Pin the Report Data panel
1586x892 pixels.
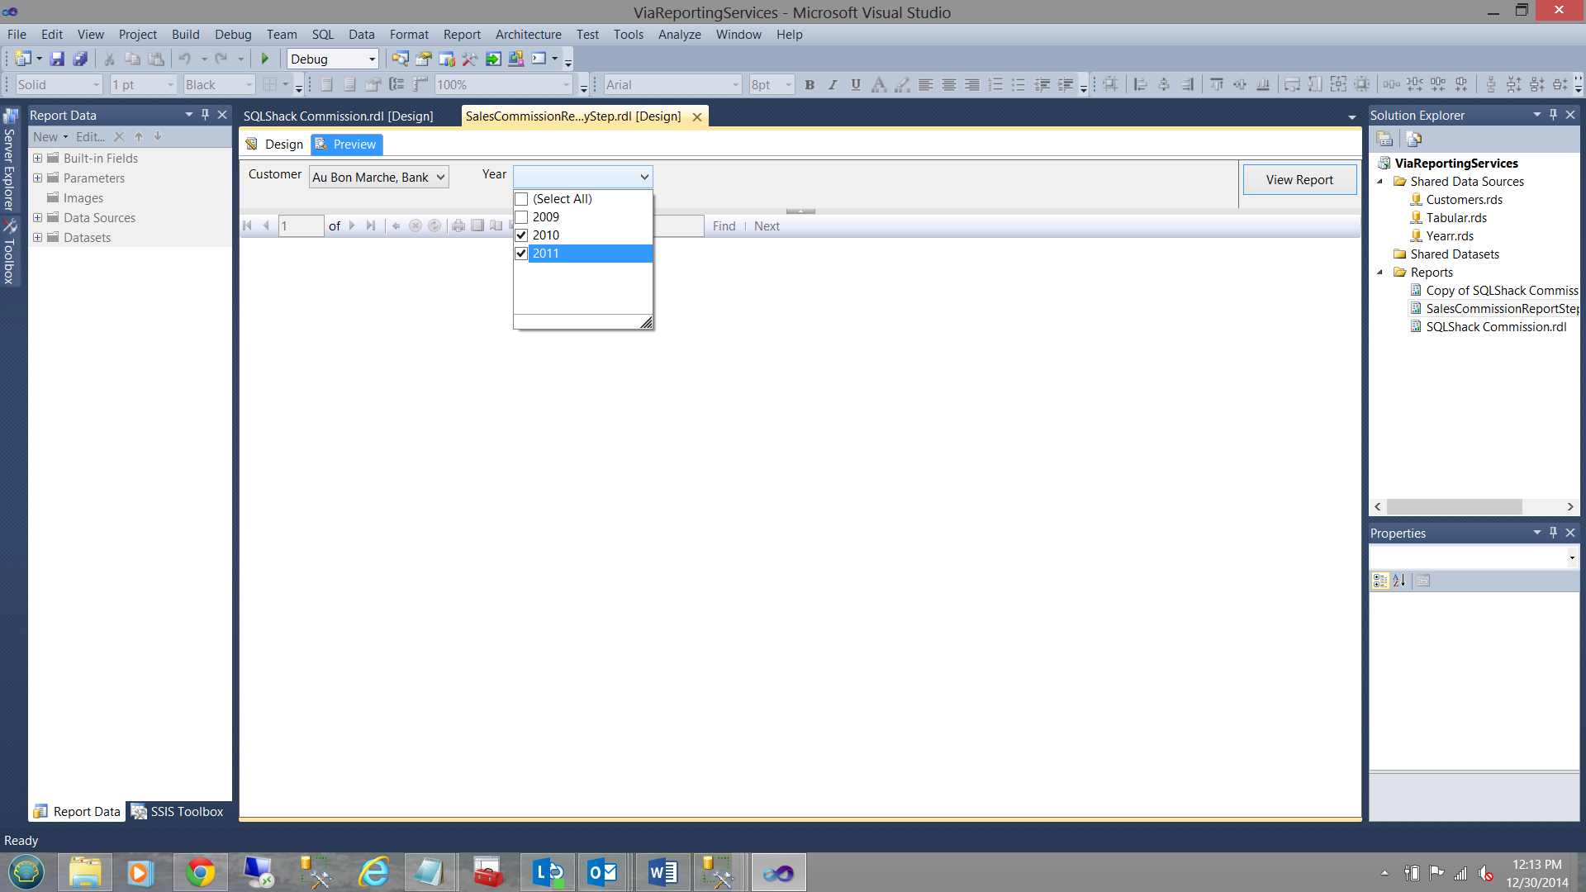coord(206,115)
